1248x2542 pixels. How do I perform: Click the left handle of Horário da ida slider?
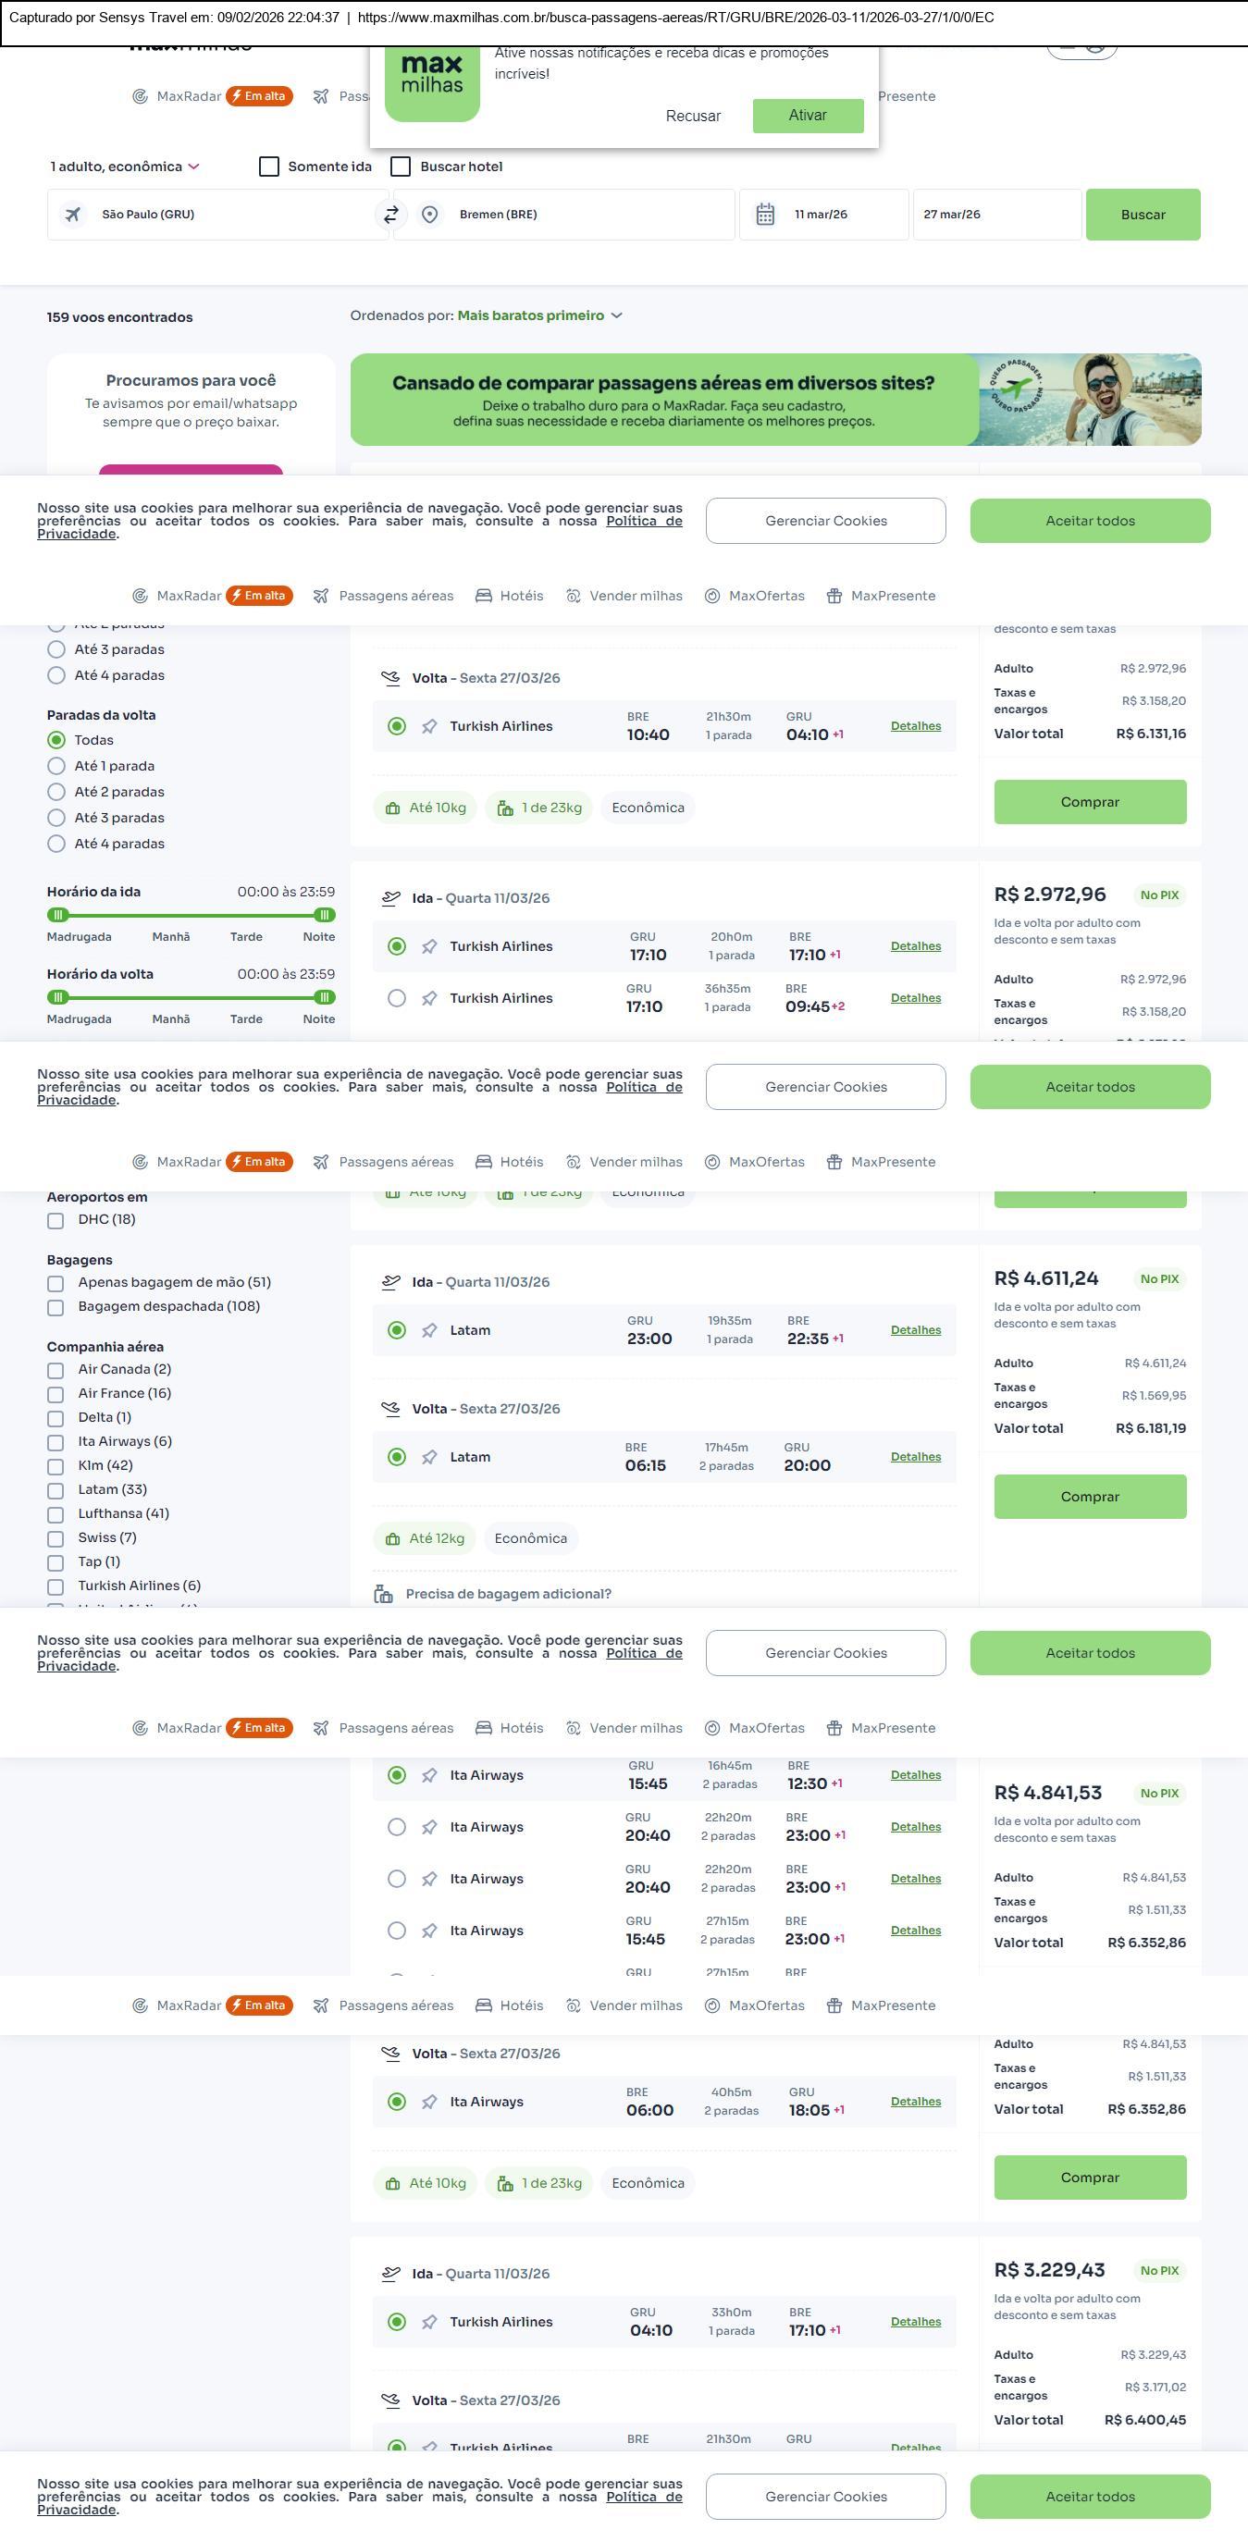(x=58, y=915)
